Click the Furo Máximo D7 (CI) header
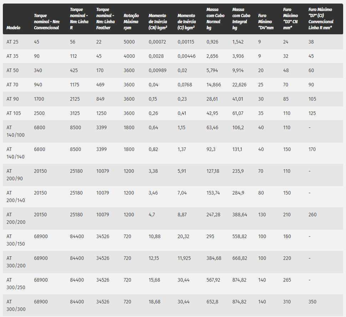The height and width of the screenshot is (317, 346). pyautogui.click(x=321, y=19)
